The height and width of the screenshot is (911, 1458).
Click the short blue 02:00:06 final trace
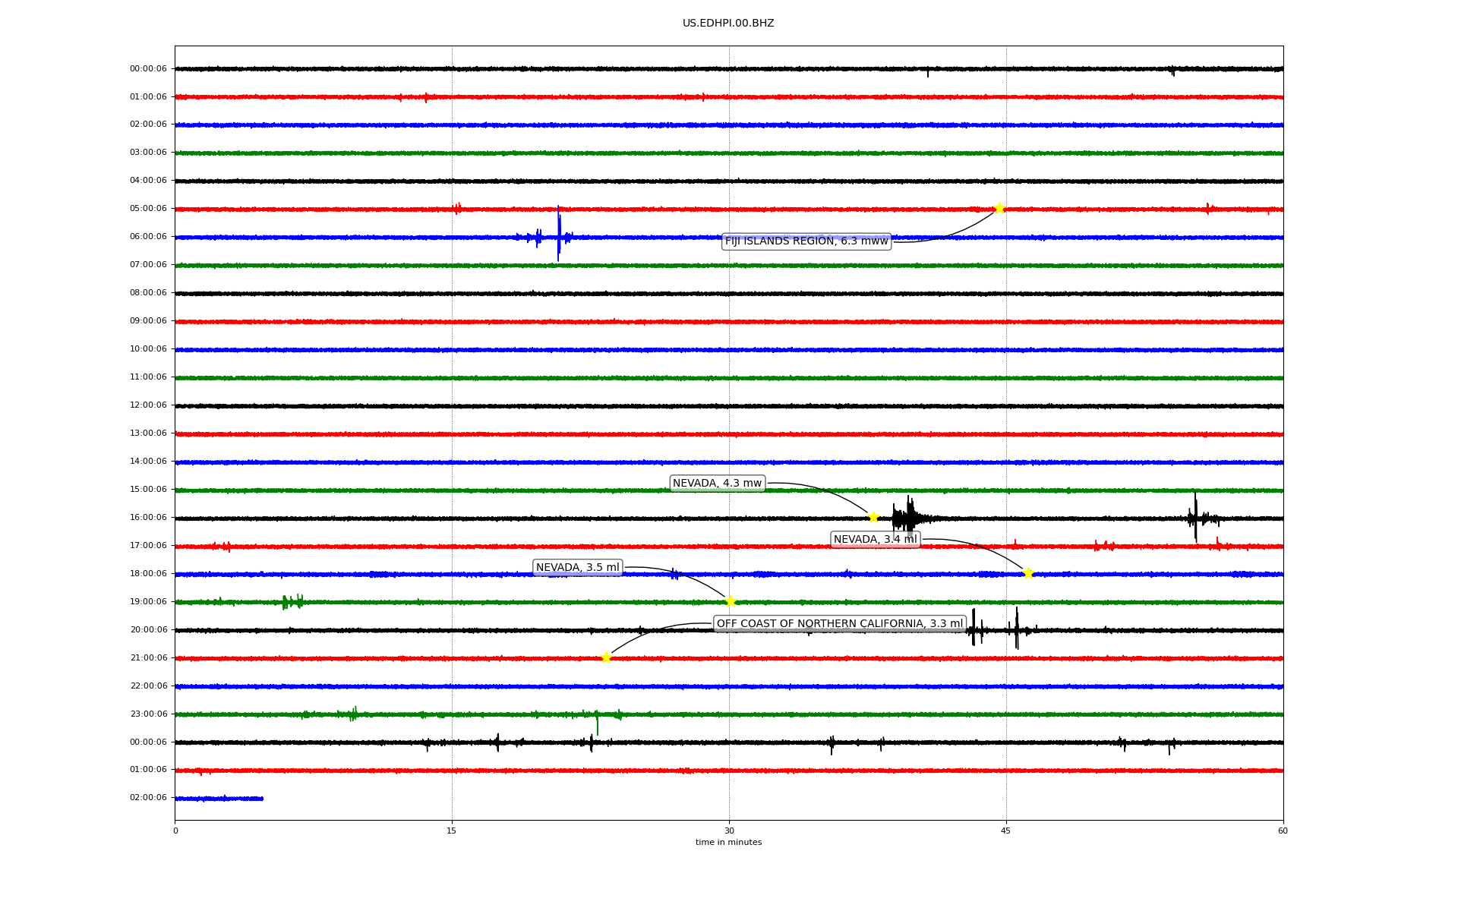pyautogui.click(x=219, y=799)
